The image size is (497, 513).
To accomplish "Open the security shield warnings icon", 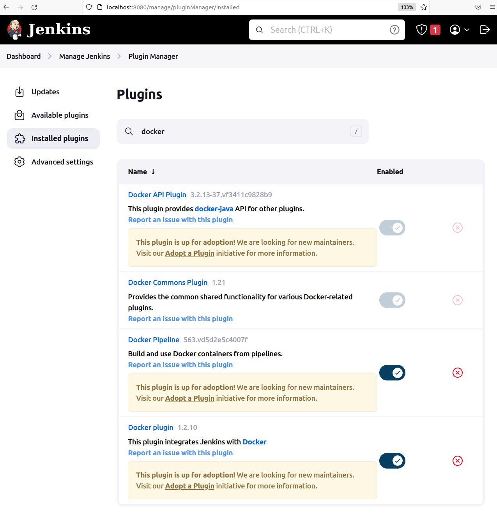I will pos(422,30).
